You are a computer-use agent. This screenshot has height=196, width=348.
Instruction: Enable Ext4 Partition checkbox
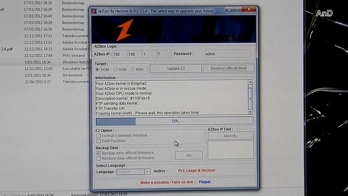(x=98, y=141)
